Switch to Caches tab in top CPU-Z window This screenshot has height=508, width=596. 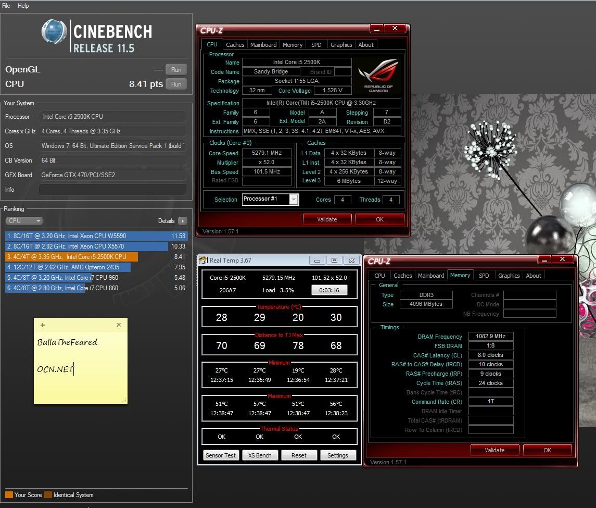pos(235,45)
